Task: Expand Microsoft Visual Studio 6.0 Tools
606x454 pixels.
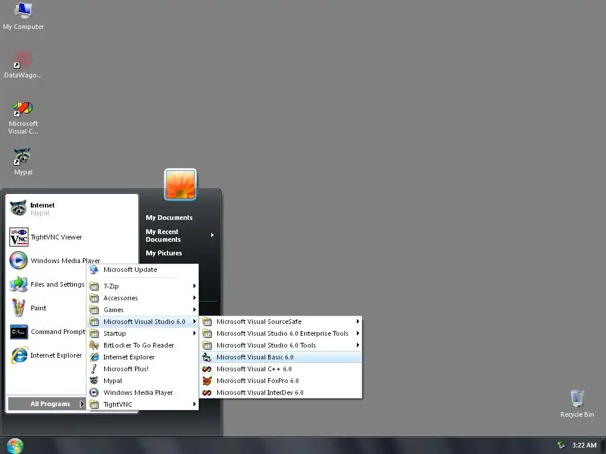Action: [x=281, y=345]
